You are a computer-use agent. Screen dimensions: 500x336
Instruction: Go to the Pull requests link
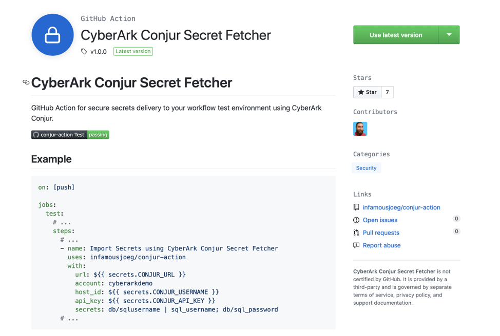pyautogui.click(x=381, y=233)
